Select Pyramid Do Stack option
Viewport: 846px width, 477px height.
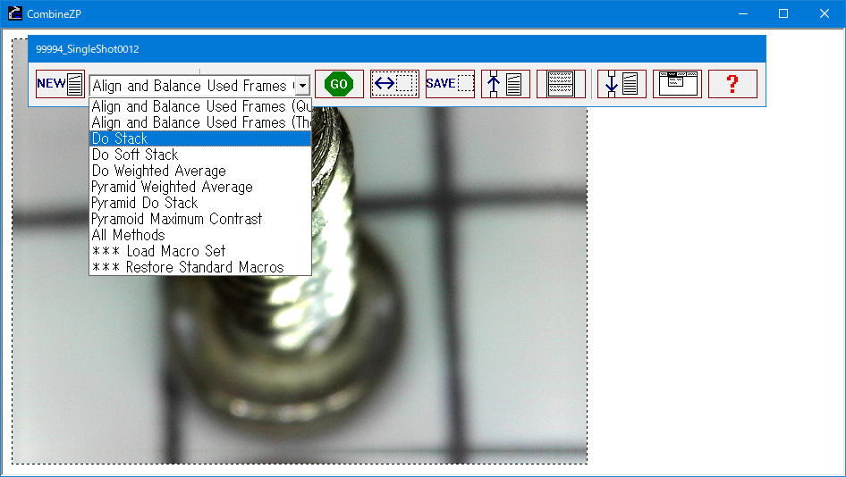click(200, 203)
